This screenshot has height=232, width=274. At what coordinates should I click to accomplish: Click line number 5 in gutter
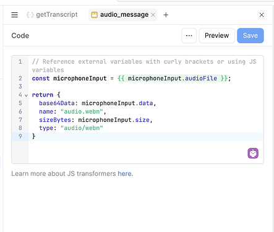coord(20,103)
